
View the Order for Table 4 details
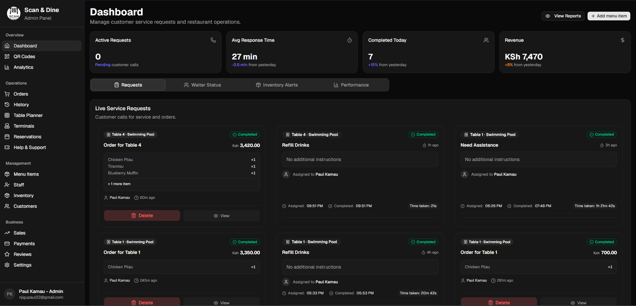(222, 215)
